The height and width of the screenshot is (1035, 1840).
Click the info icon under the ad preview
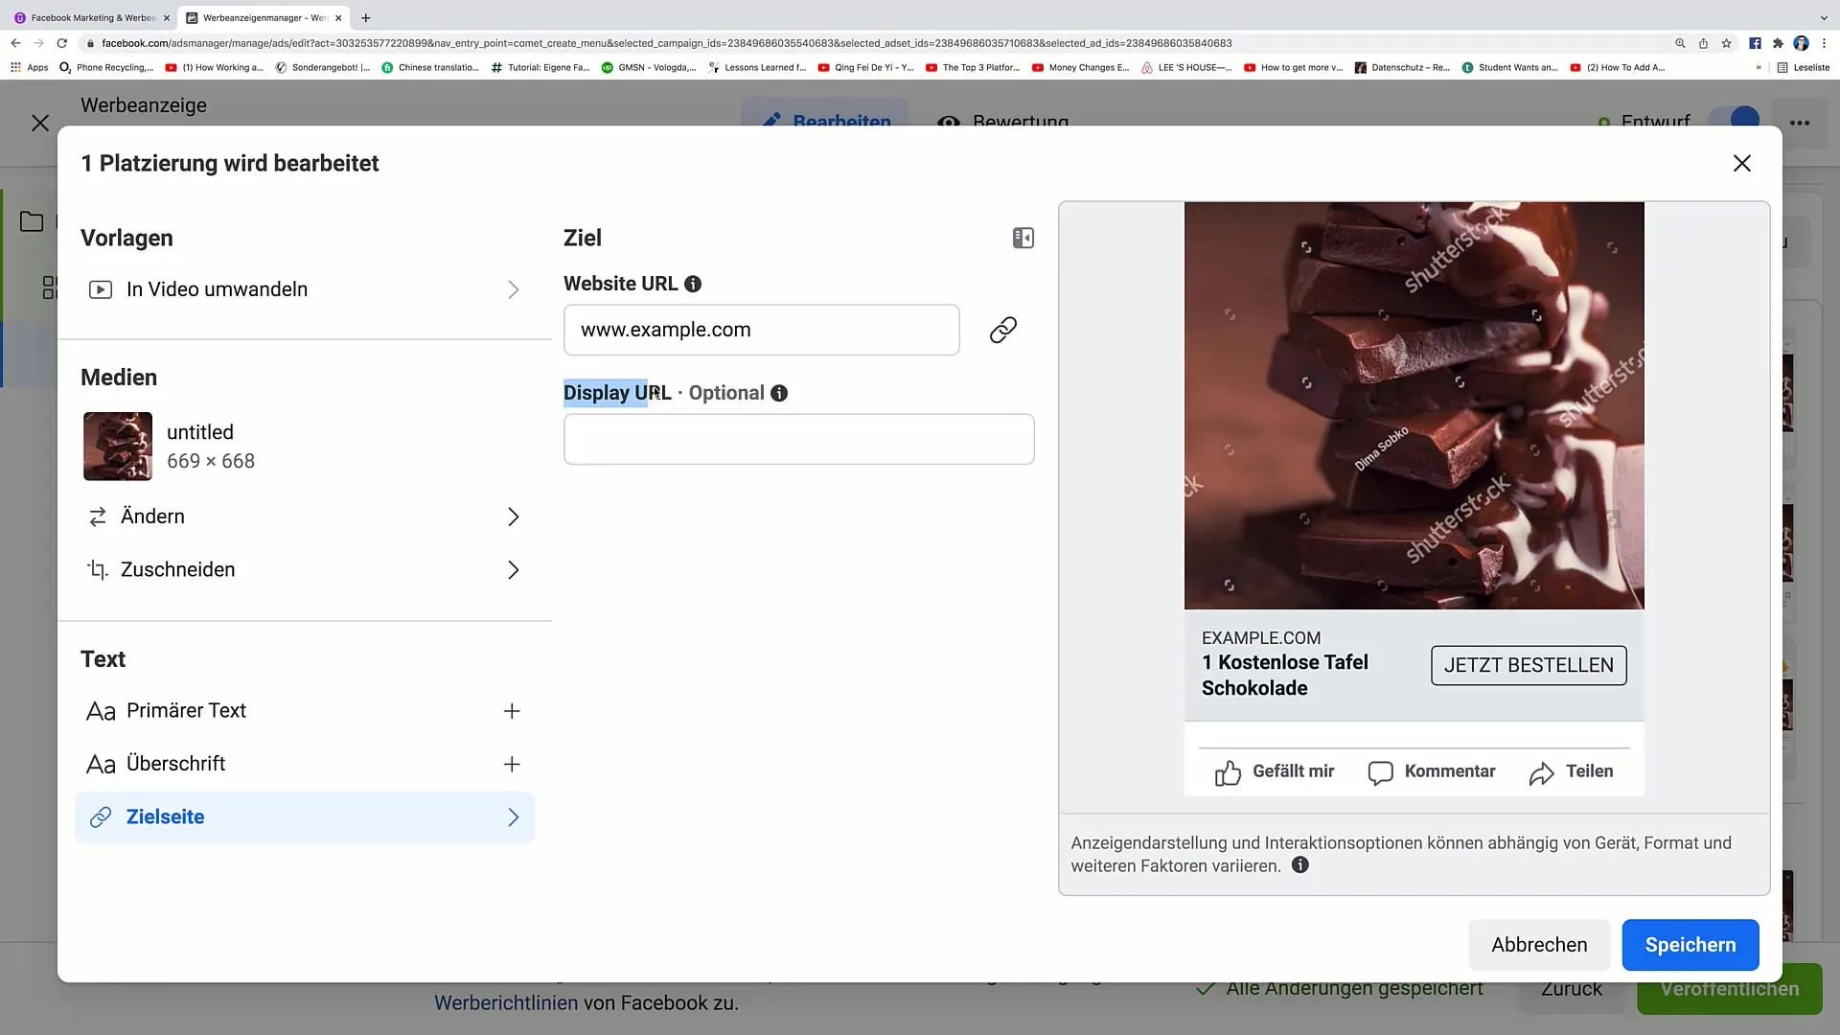click(1299, 865)
